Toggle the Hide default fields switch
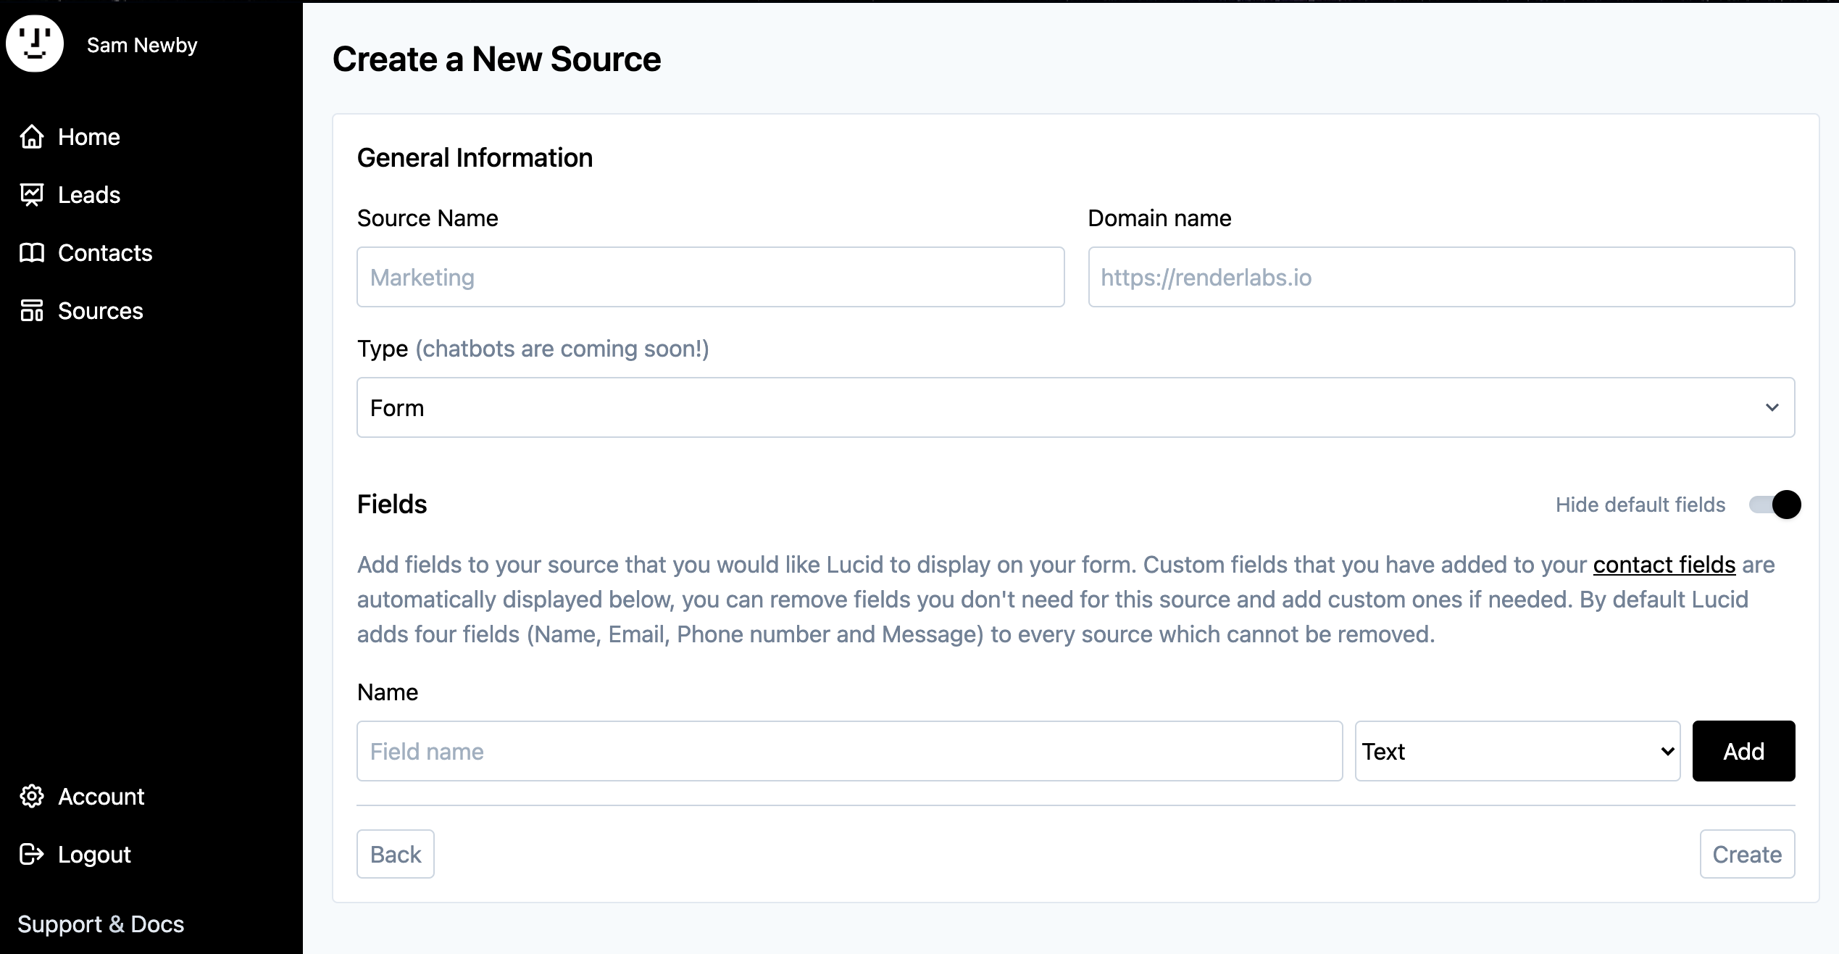 click(x=1774, y=505)
